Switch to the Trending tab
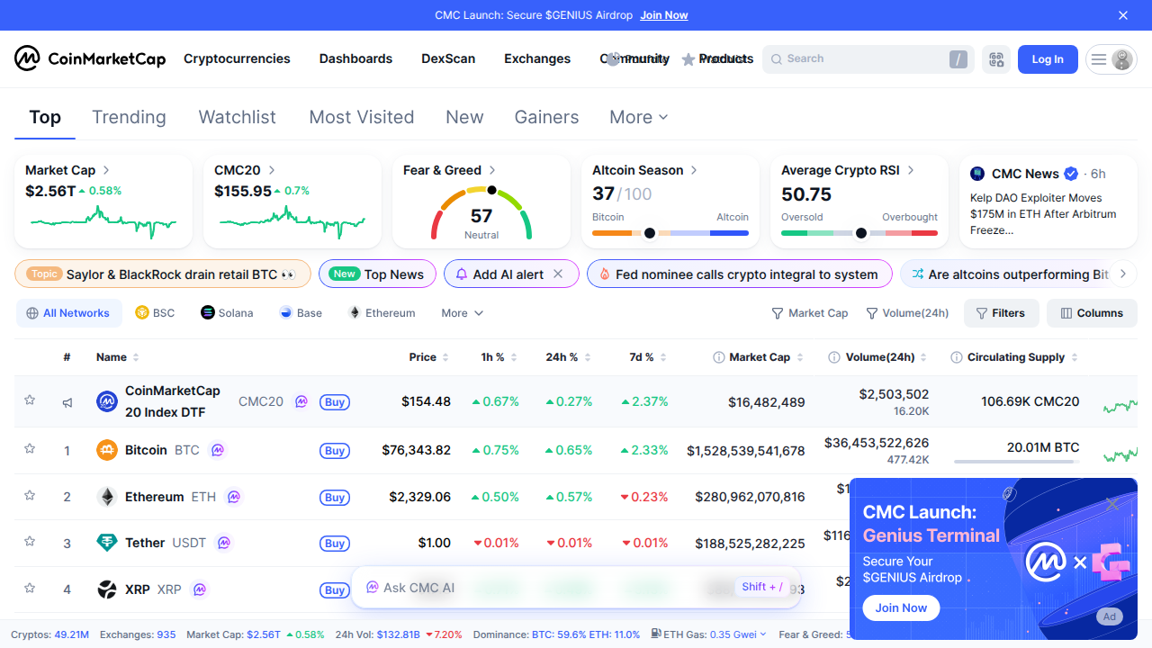 (x=129, y=117)
